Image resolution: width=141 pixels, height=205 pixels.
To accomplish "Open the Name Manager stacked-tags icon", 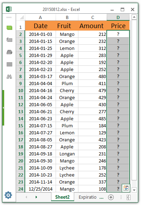I will (x=9, y=52).
